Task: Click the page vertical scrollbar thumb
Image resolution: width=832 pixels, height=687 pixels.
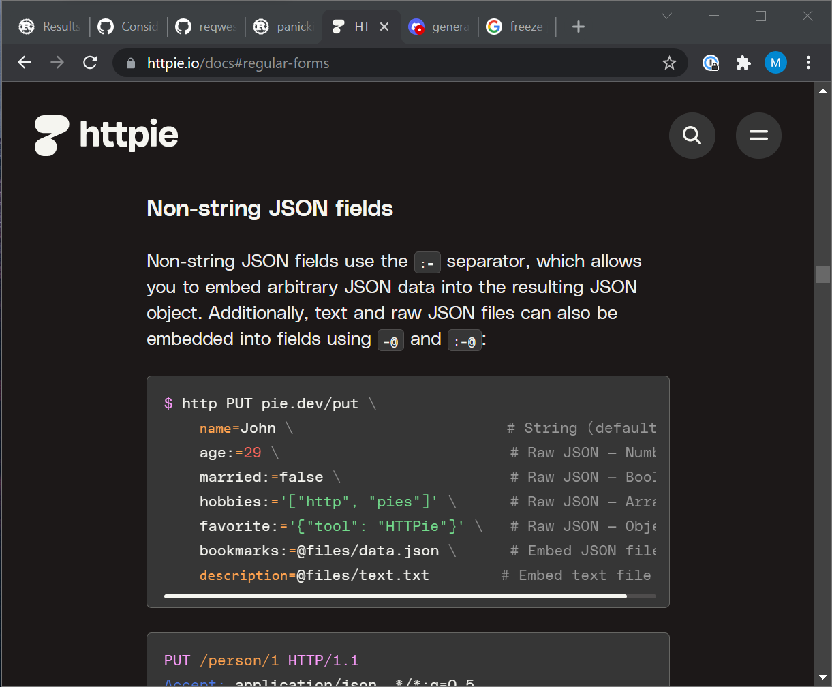Action: [822, 273]
